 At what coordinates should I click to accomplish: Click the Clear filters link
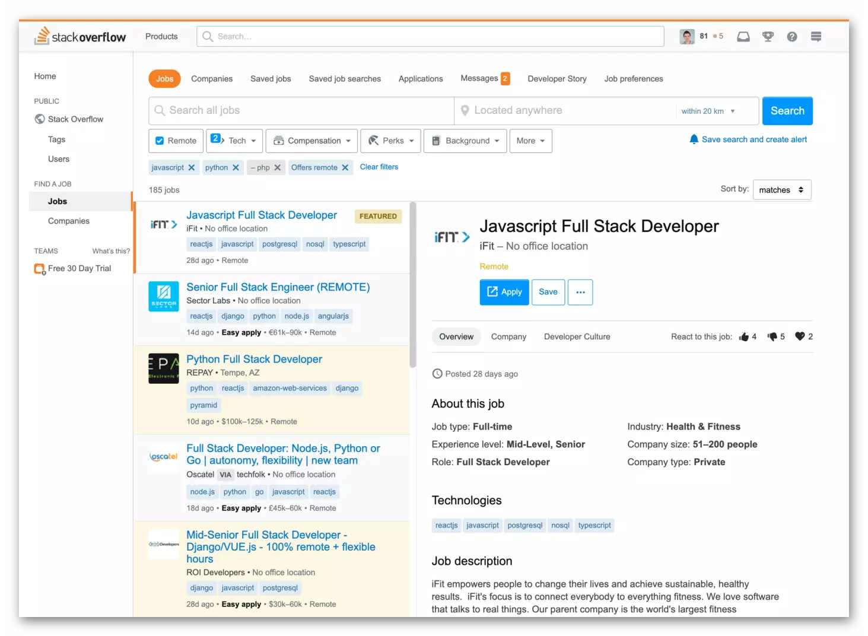(379, 167)
